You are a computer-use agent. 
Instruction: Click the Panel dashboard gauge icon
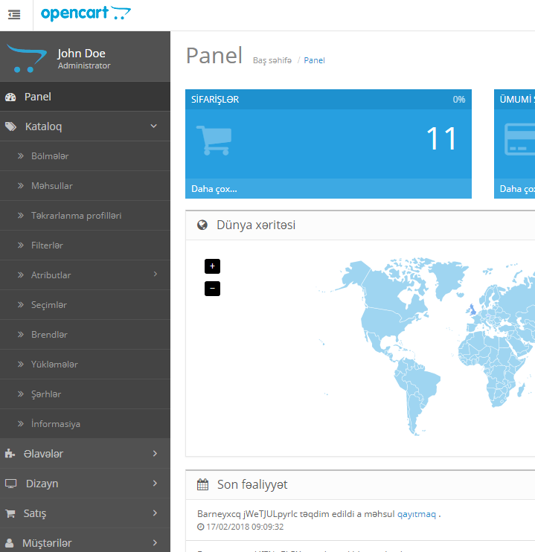click(10, 97)
